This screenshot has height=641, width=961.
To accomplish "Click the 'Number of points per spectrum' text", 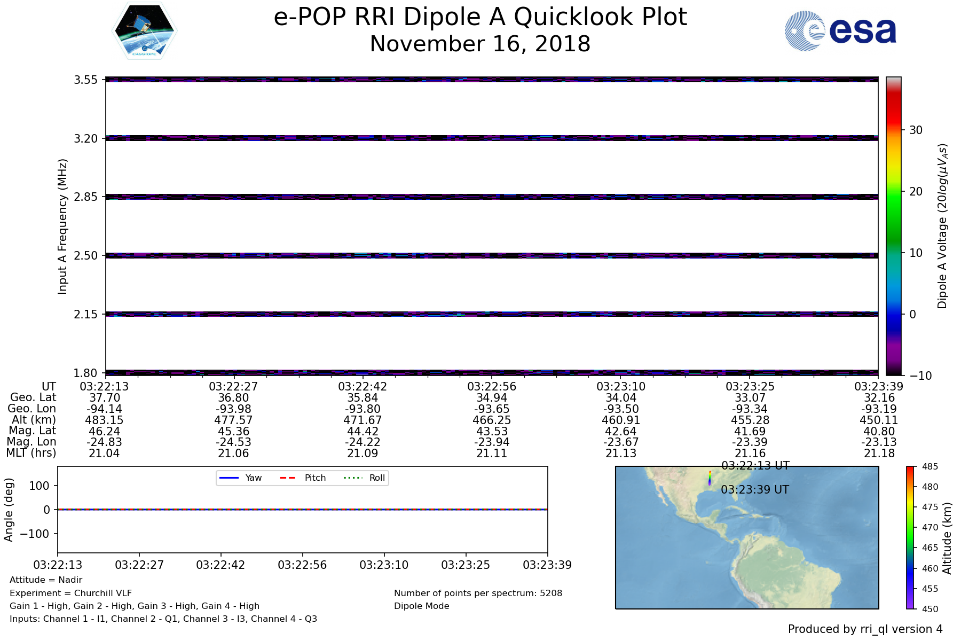I will coord(478,593).
